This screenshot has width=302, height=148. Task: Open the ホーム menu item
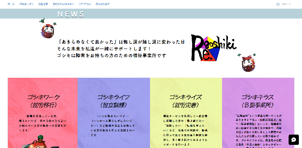pos(11,4)
